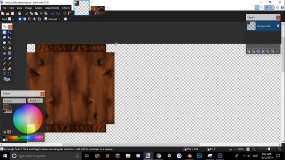This screenshot has height=160, width=285.
Task: Choose Add (union) selection mode
Action: pyautogui.click(x=25, y=19)
